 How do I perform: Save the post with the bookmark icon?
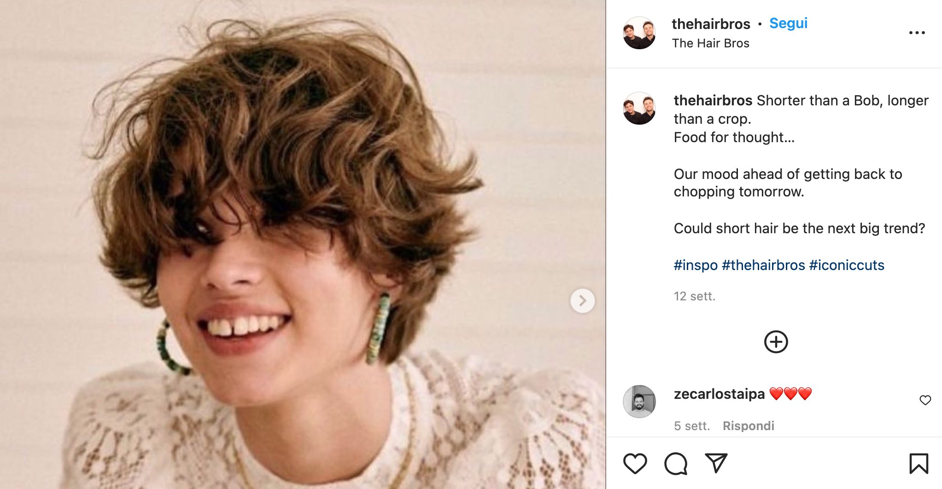[919, 463]
